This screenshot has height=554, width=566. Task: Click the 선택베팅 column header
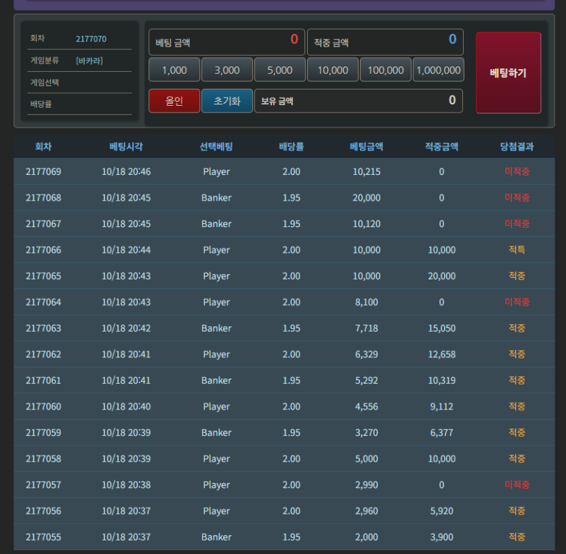(216, 146)
